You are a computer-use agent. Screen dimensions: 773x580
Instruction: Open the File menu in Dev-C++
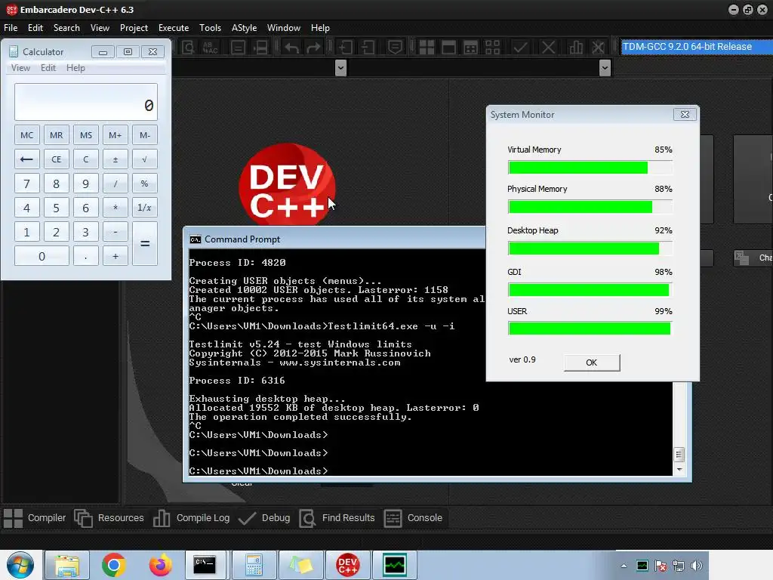click(x=11, y=28)
